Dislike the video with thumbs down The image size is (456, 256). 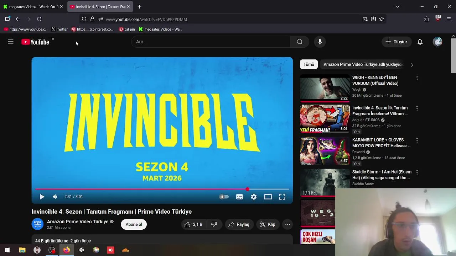214,224
